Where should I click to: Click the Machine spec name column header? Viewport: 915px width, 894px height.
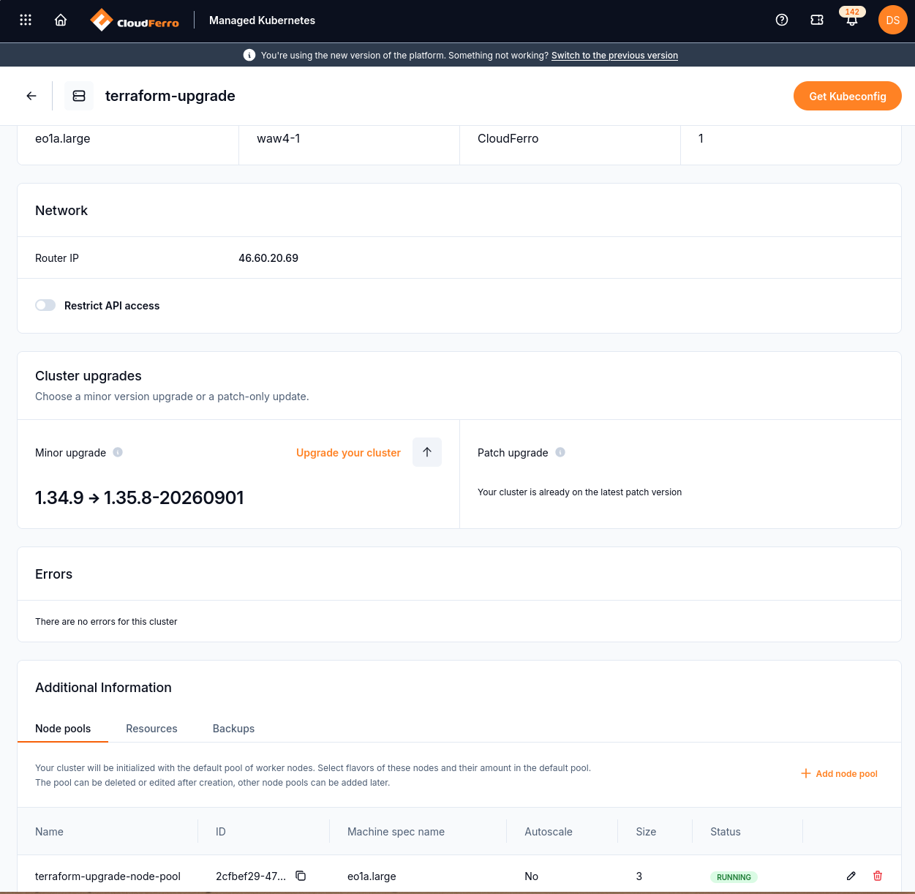(x=396, y=832)
